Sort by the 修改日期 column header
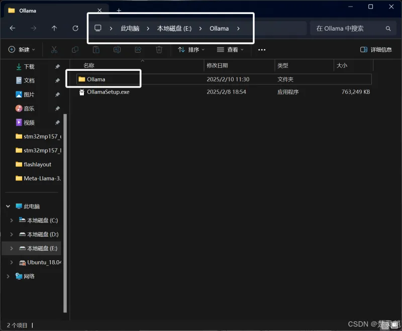 coord(217,65)
